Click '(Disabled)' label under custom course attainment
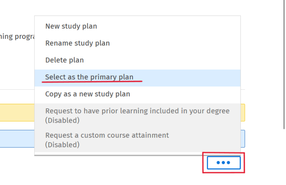Screen dimensions: 286x185 pos(62,145)
